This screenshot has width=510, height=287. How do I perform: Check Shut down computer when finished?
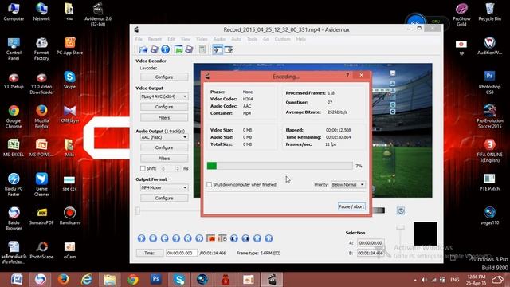(x=209, y=184)
